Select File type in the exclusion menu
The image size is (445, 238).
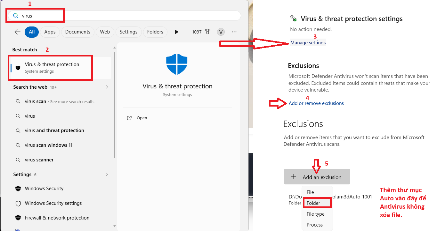(x=317, y=214)
